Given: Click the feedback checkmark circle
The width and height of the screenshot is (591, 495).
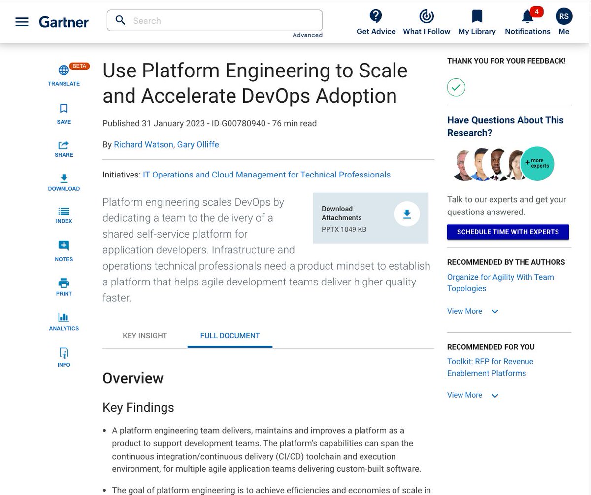Looking at the screenshot, I should (x=456, y=87).
